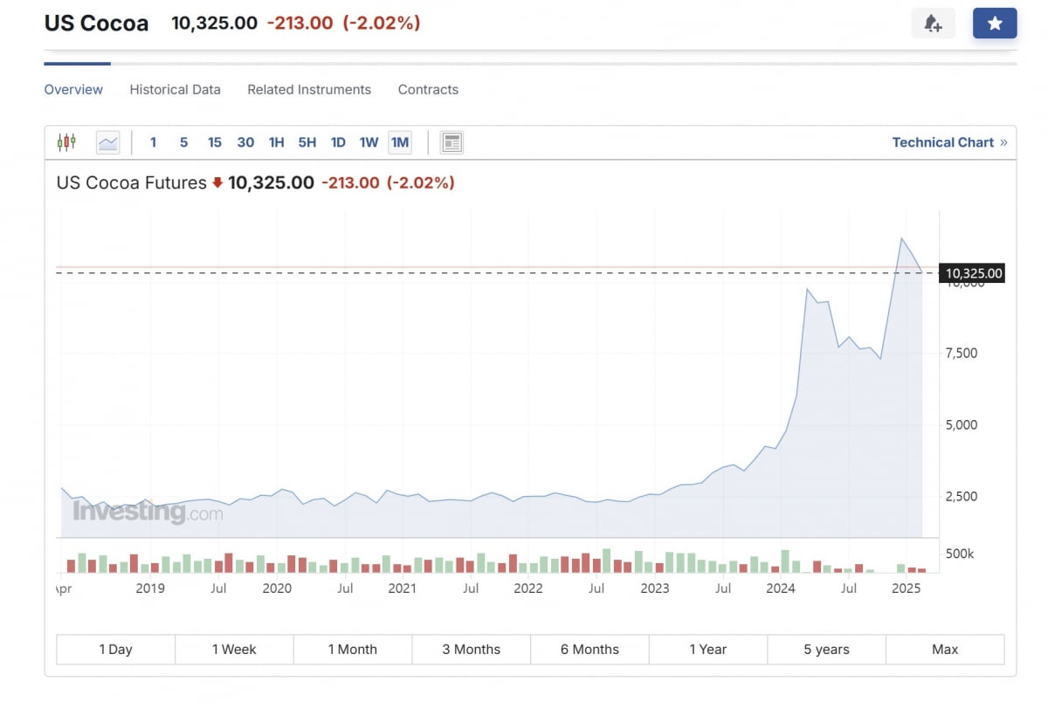Open the Historical Data tab

[175, 89]
